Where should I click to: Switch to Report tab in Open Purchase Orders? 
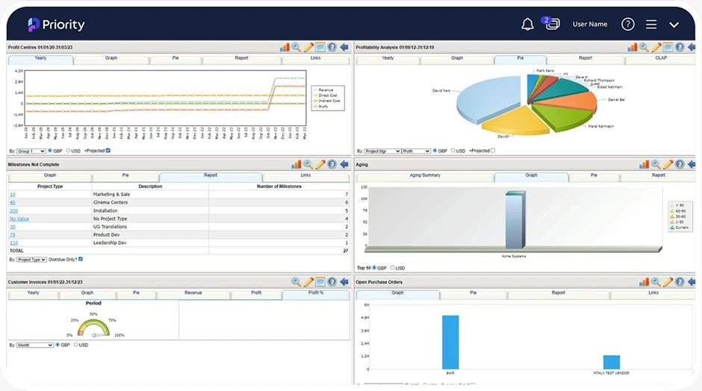click(x=558, y=293)
